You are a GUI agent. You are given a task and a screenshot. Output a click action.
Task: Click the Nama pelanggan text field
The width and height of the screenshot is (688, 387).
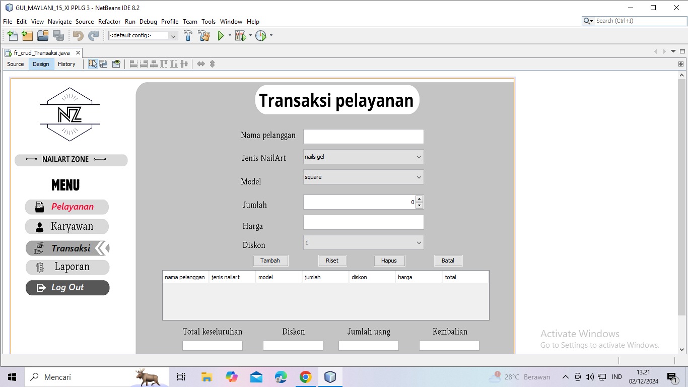pyautogui.click(x=363, y=137)
